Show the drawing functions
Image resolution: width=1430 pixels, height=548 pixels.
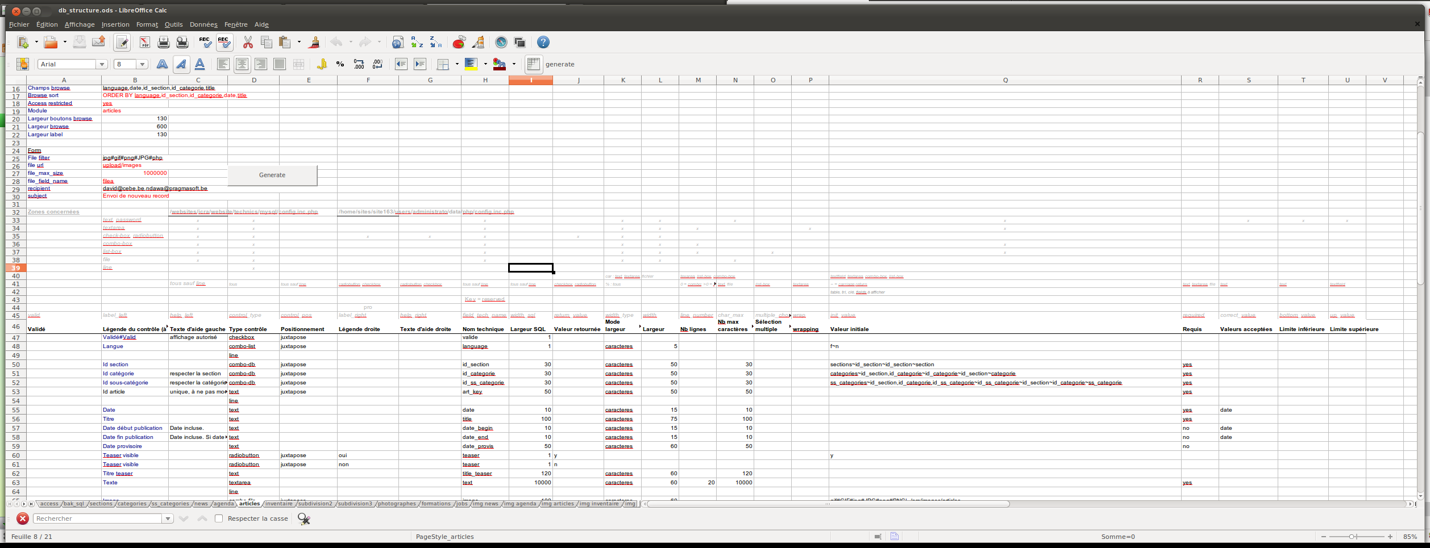[478, 42]
